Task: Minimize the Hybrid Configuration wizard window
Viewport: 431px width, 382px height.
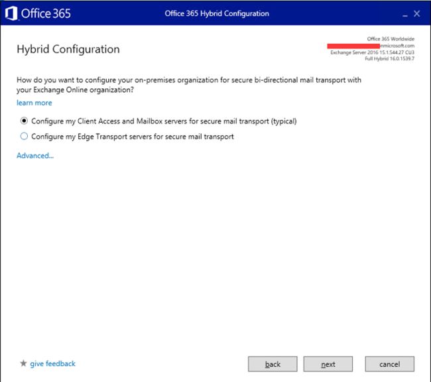Action: point(402,14)
